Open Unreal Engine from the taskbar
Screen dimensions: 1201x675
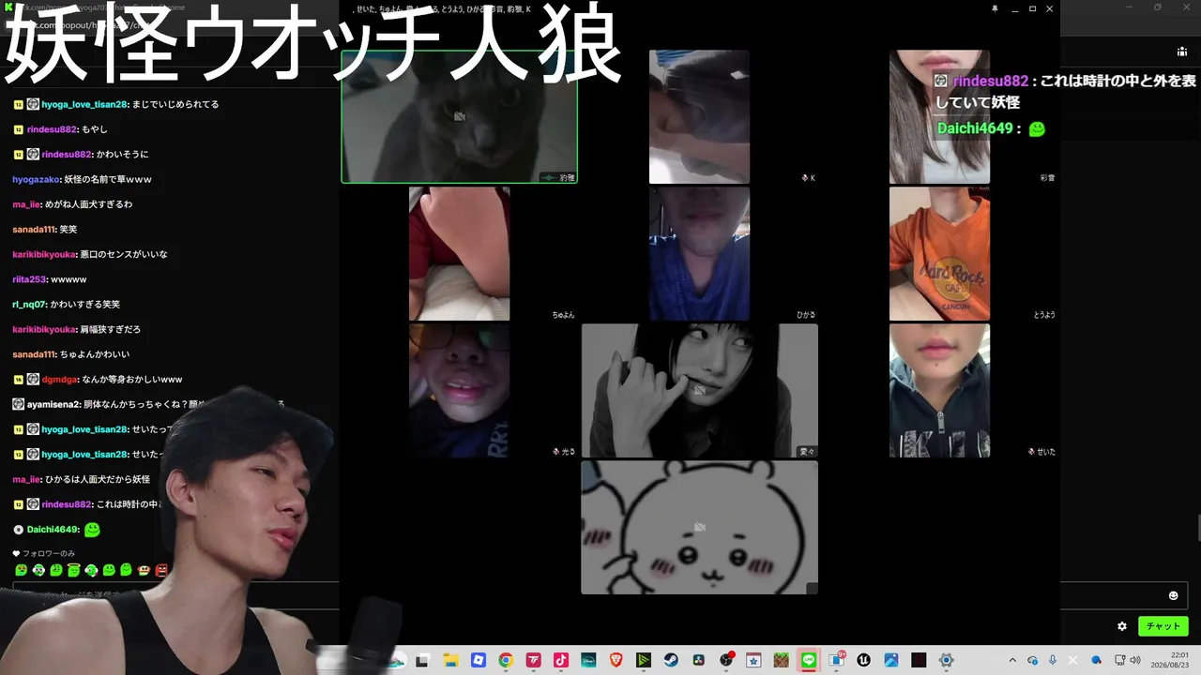pos(863,660)
